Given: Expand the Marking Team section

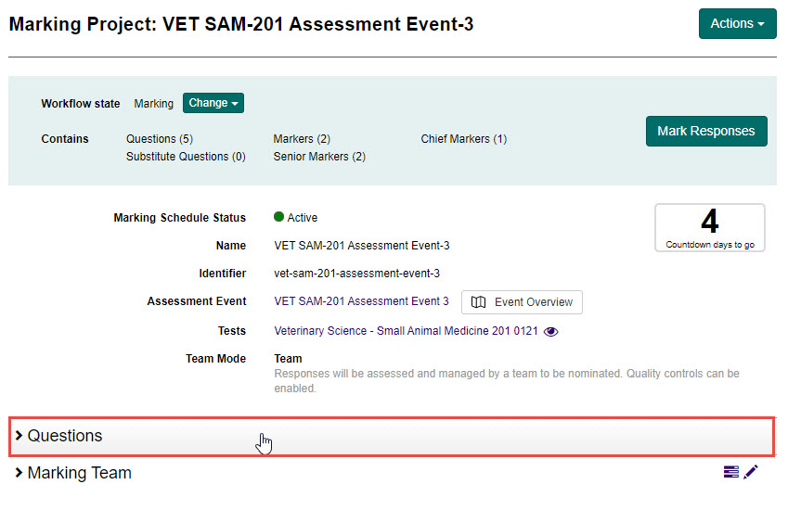Looking at the screenshot, I should 79,473.
